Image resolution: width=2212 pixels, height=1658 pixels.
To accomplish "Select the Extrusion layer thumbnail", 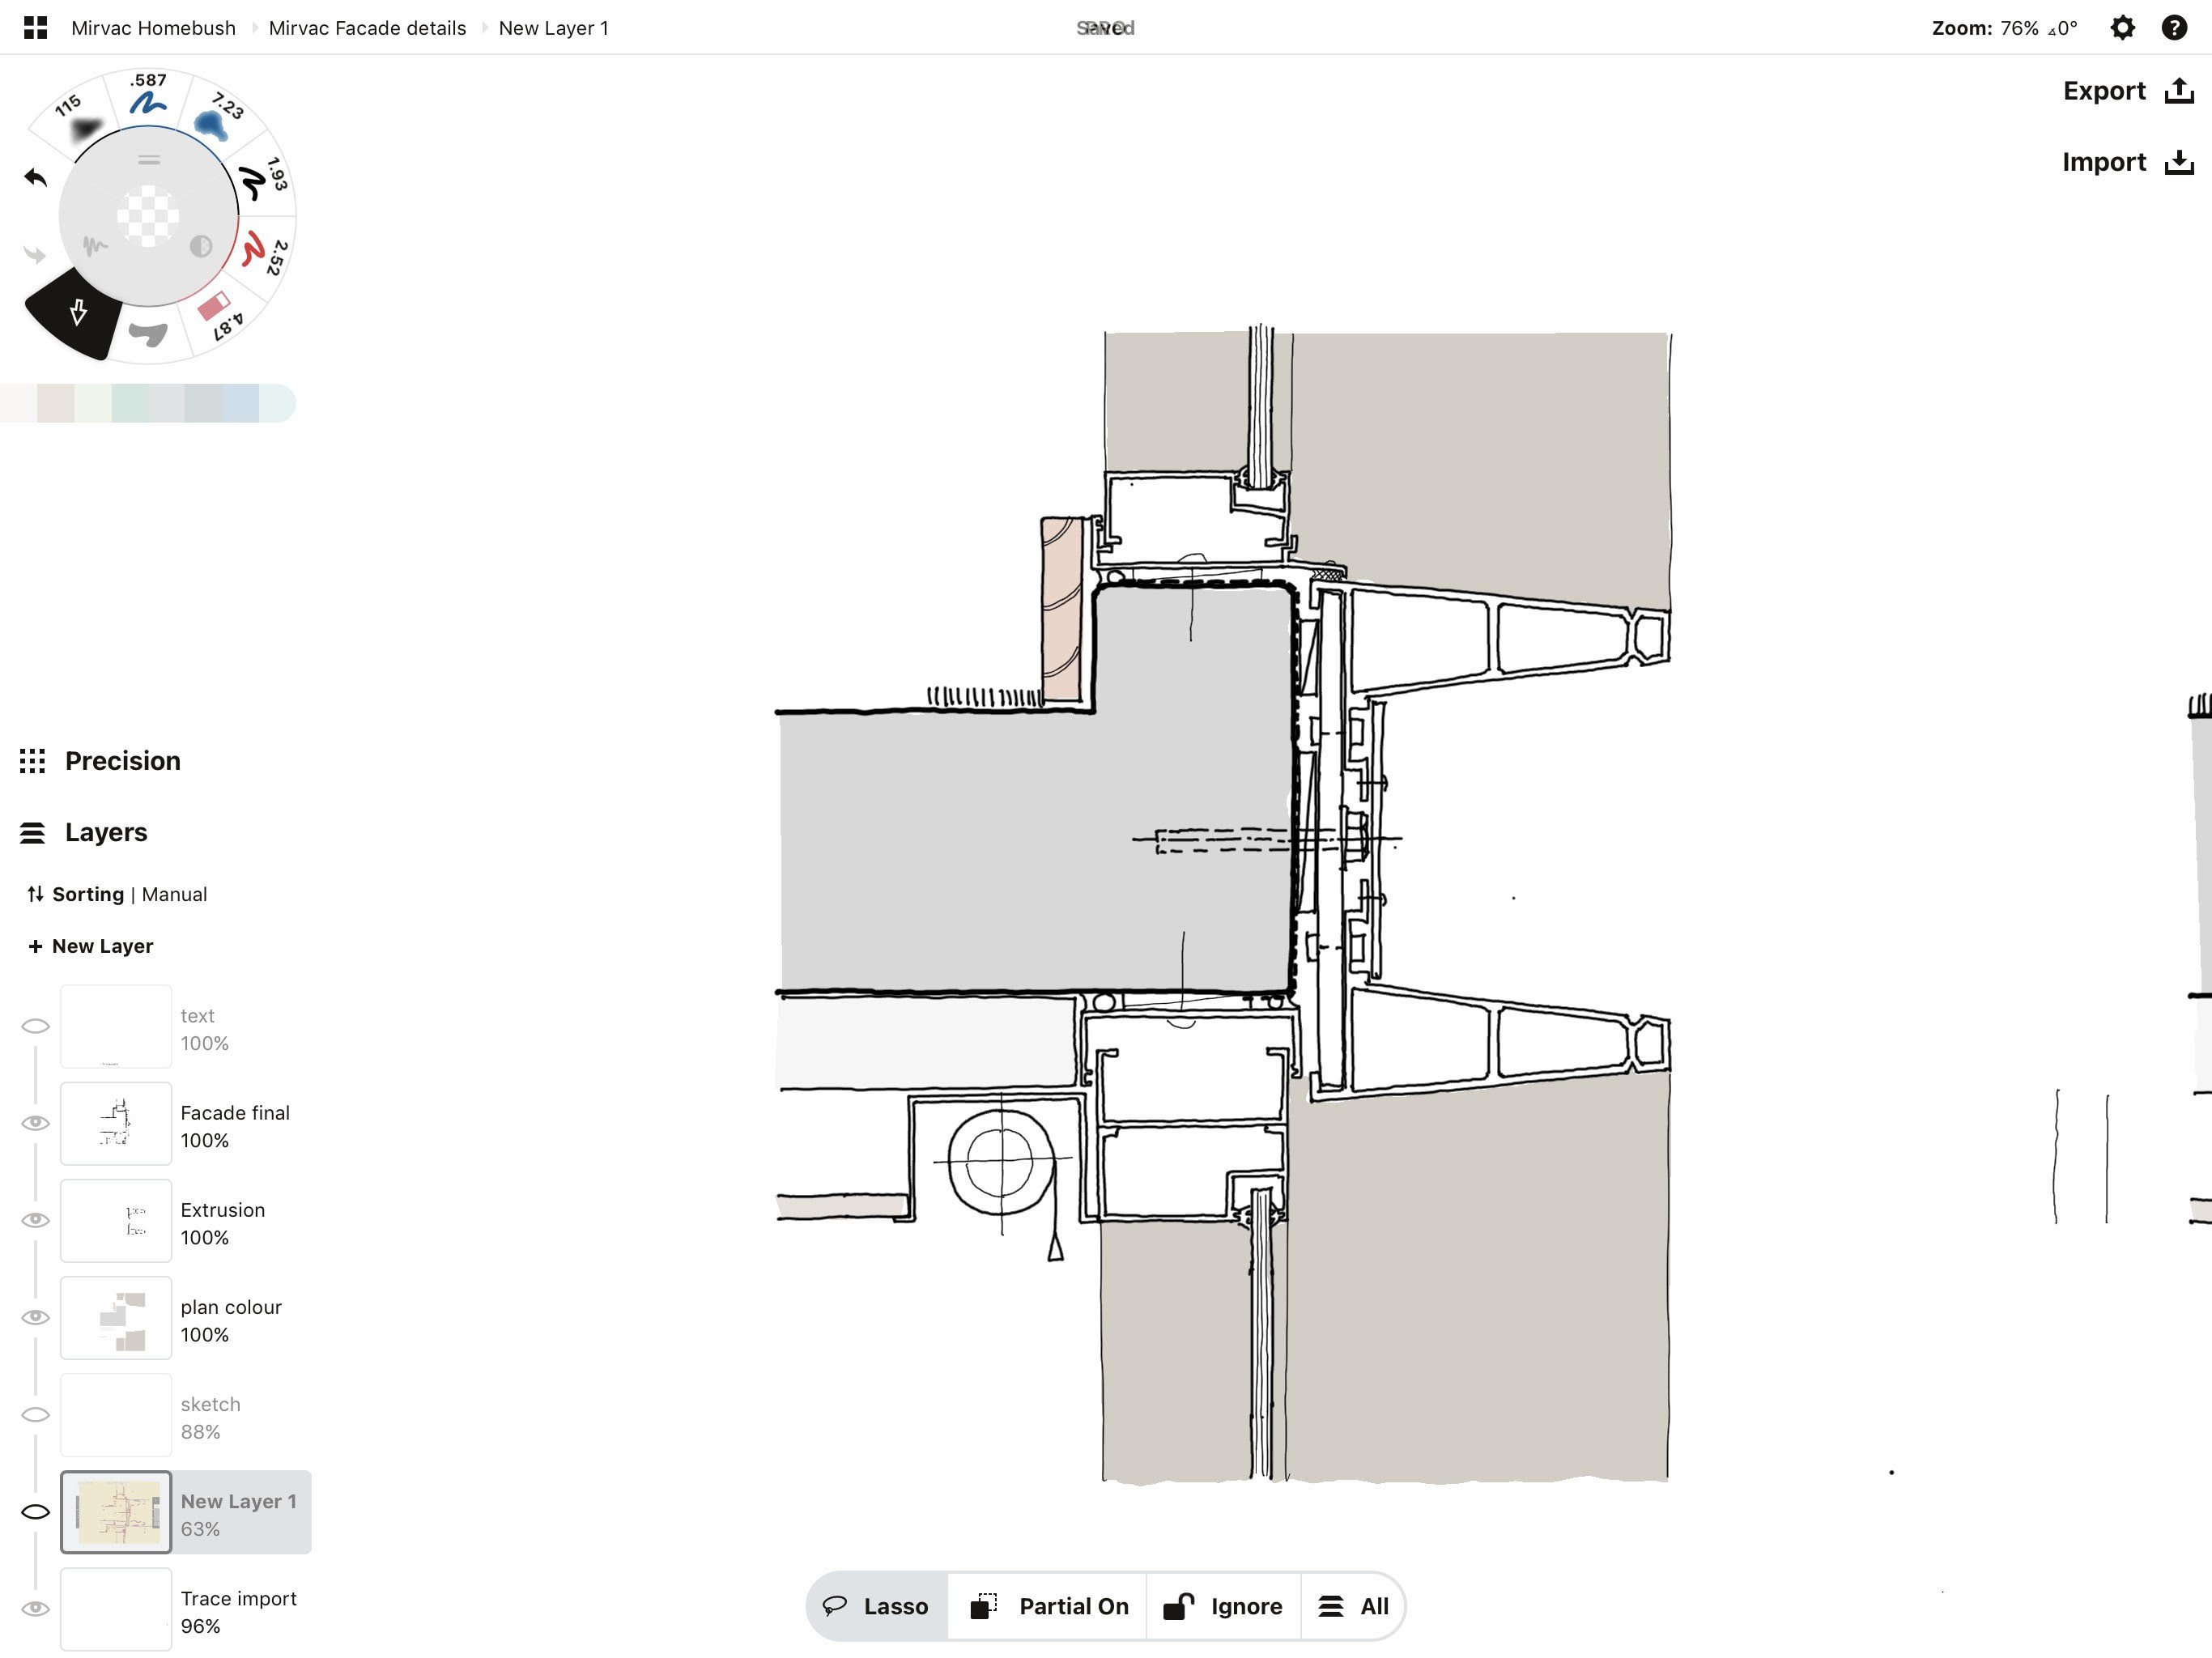I will tap(116, 1220).
